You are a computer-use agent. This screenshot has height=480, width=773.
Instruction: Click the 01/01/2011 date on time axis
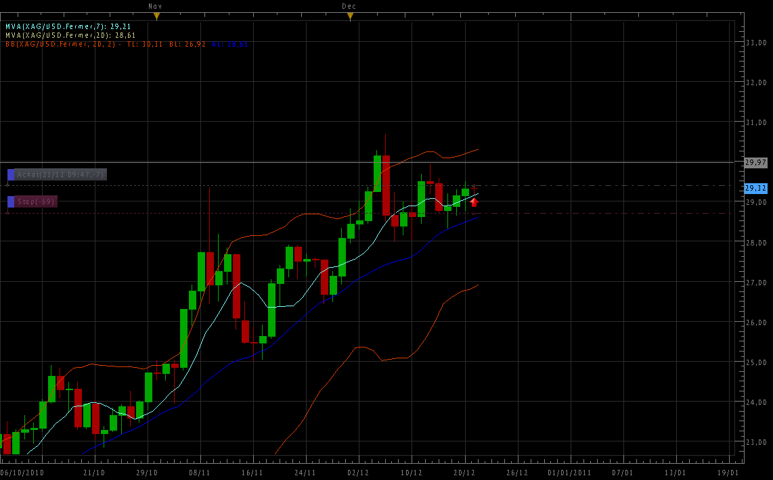[569, 473]
